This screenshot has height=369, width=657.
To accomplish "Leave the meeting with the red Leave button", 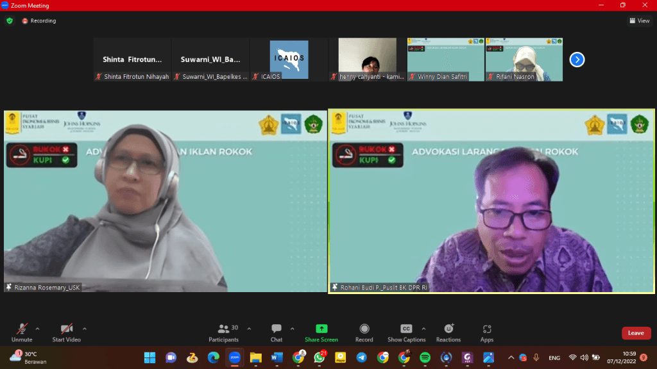I will 636,333.
